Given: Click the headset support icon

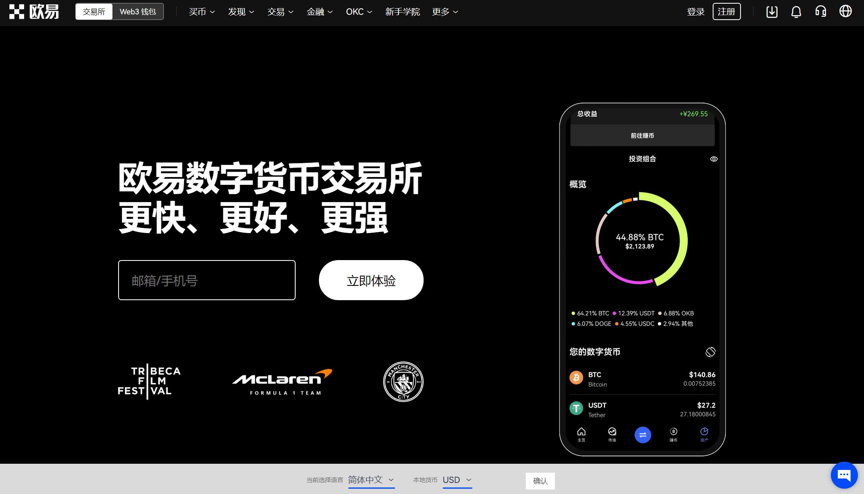Looking at the screenshot, I should click(822, 11).
